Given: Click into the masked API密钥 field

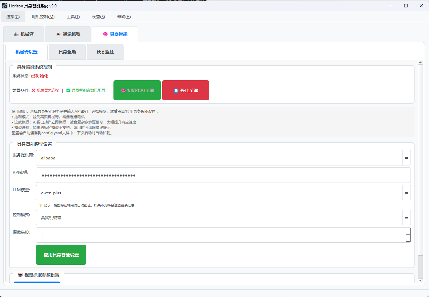Looking at the screenshot, I should point(223,175).
